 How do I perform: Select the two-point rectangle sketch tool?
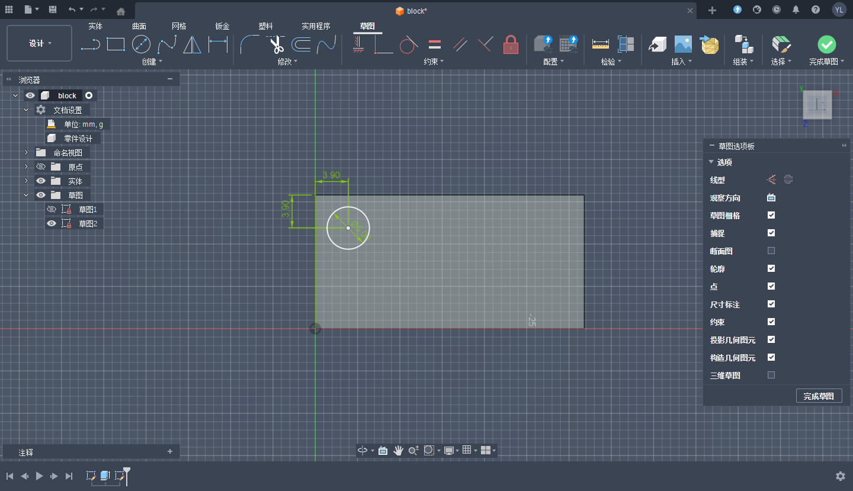116,44
